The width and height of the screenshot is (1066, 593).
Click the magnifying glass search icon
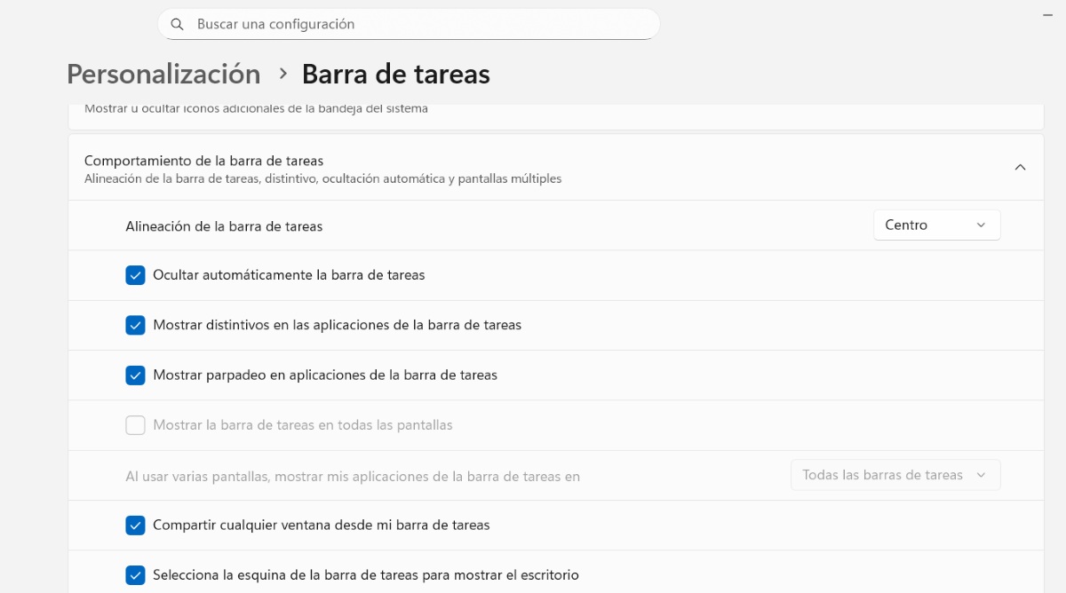click(x=178, y=24)
